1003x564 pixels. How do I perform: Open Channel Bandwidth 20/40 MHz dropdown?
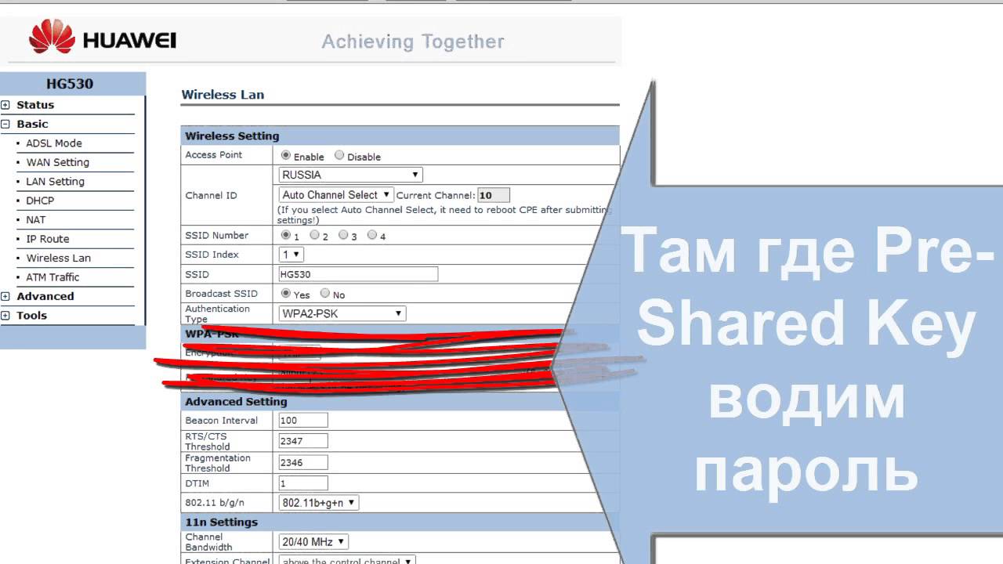point(313,541)
